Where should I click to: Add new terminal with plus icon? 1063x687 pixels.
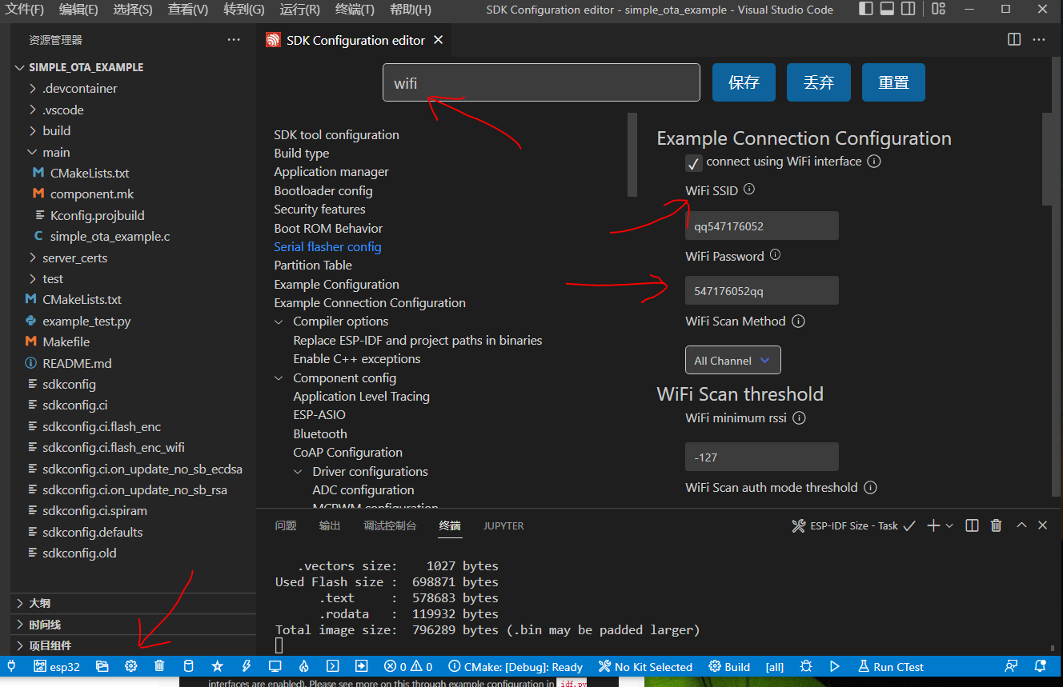point(933,525)
